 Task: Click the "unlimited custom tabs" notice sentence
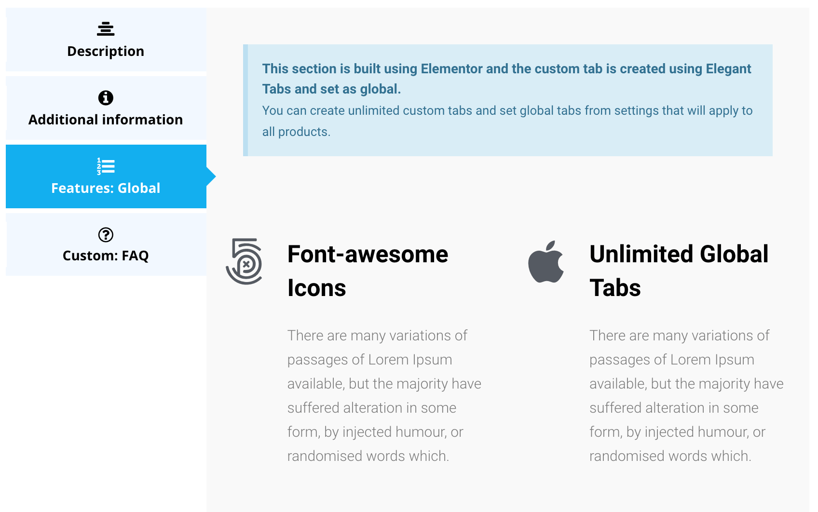[x=507, y=111]
